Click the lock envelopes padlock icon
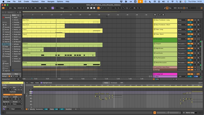Screen dimensions: 204x115 click(164, 15)
